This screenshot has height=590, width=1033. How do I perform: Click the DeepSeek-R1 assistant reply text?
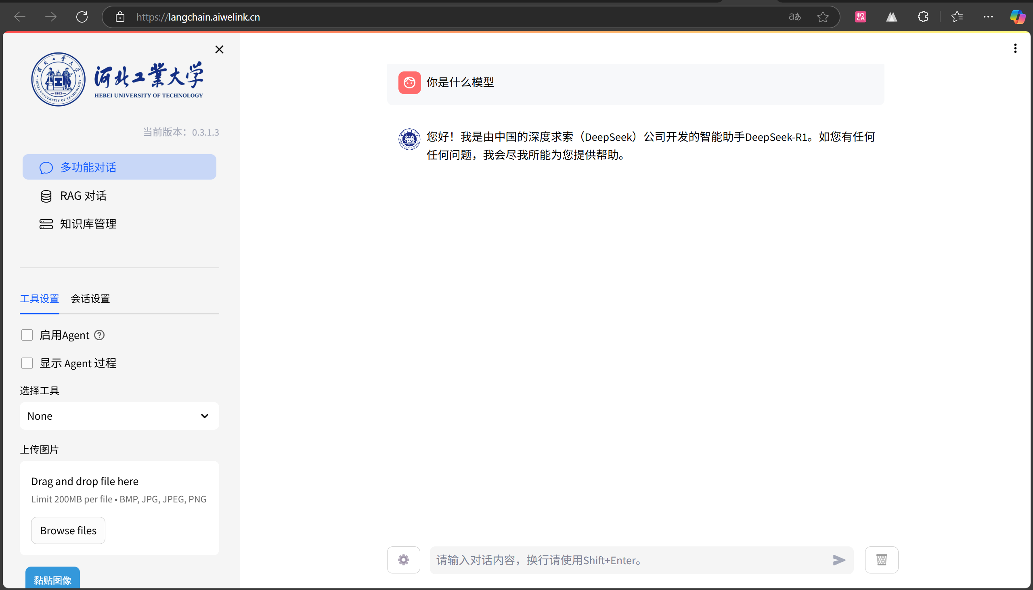click(650, 145)
